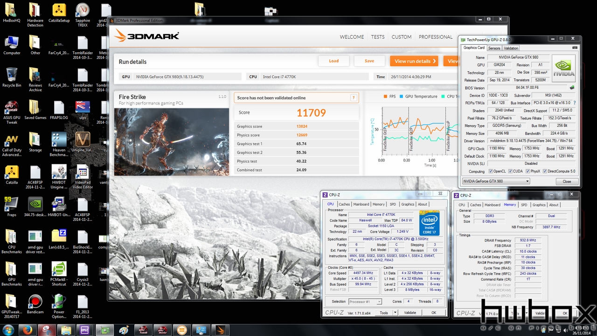Screen dimensions: 597x336
Task: Open the PROFESSIONAL section in 3DMark
Action: (x=436, y=37)
